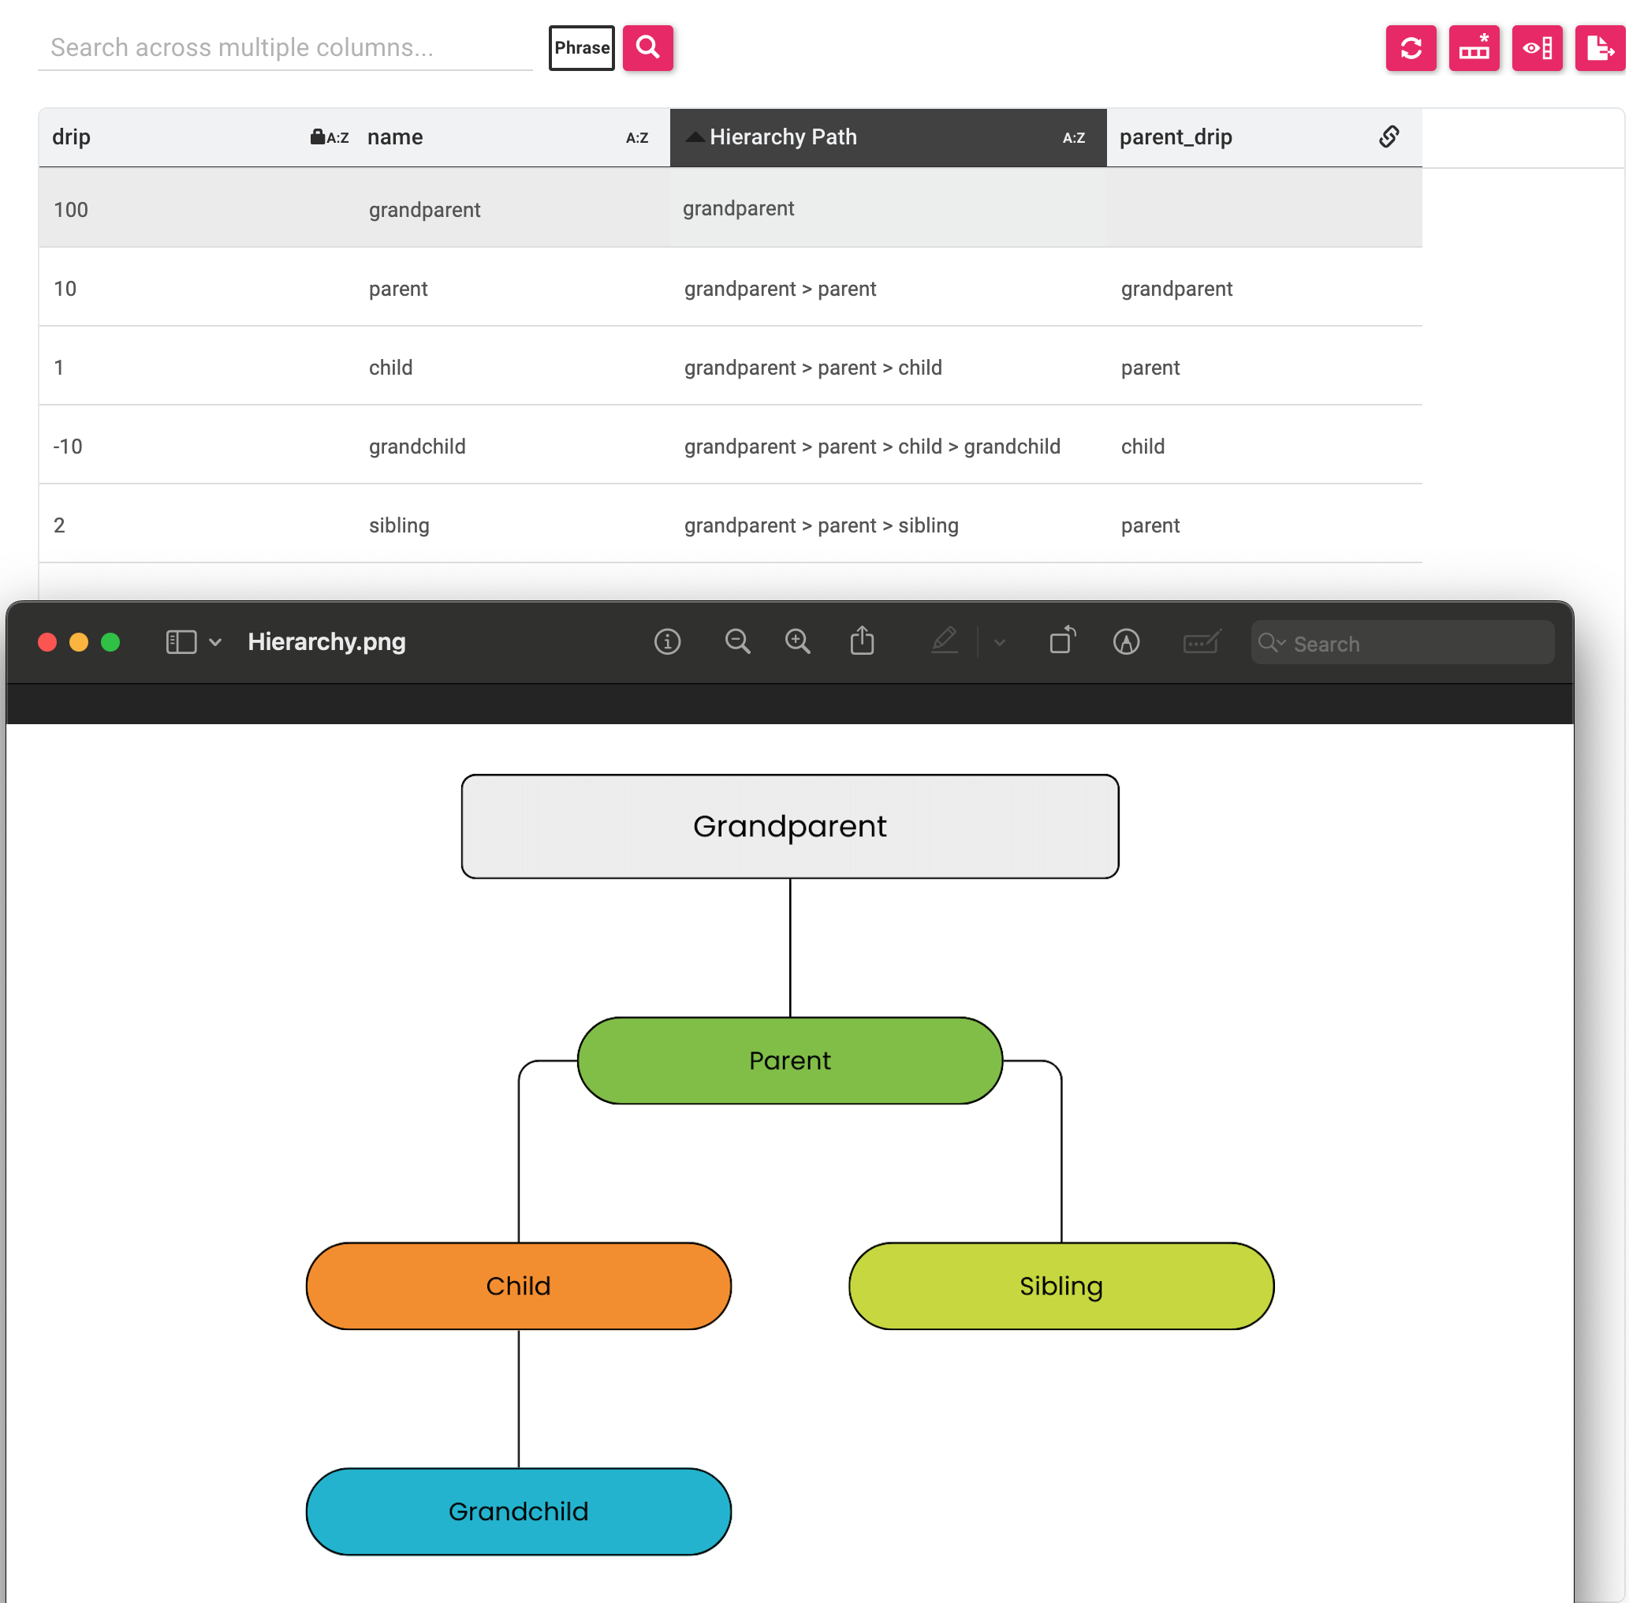Rotate the image in Preview
Image resolution: width=1629 pixels, height=1603 pixels.
(x=1062, y=640)
